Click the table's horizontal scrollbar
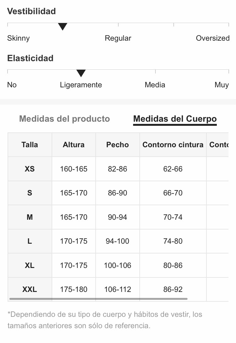236x343 pixels. 98,299
